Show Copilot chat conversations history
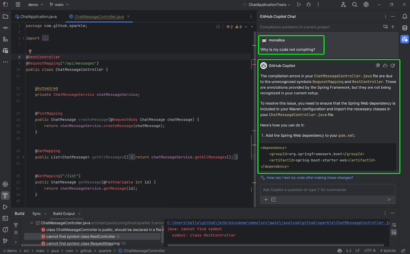Screen dimensions: 410x254 point(385,27)
